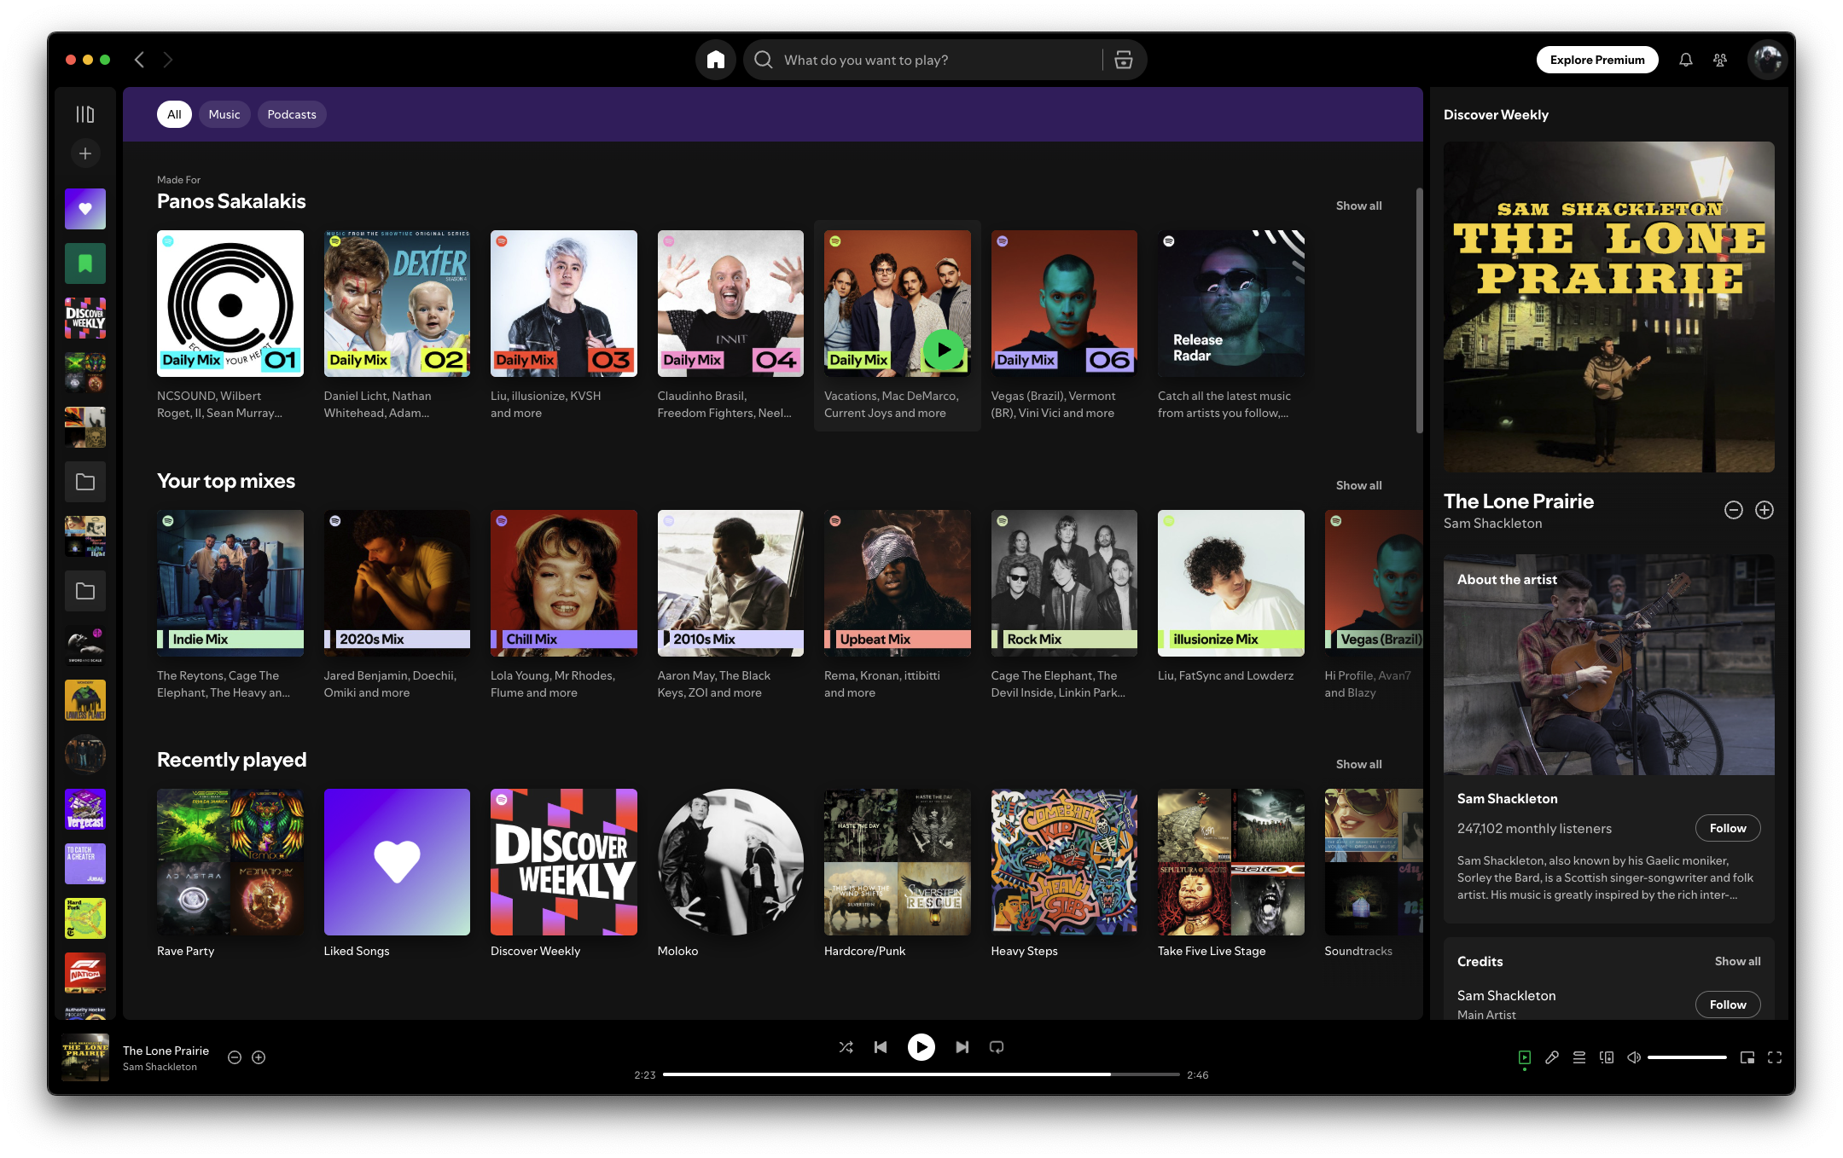Toggle repeat mode

(x=997, y=1047)
